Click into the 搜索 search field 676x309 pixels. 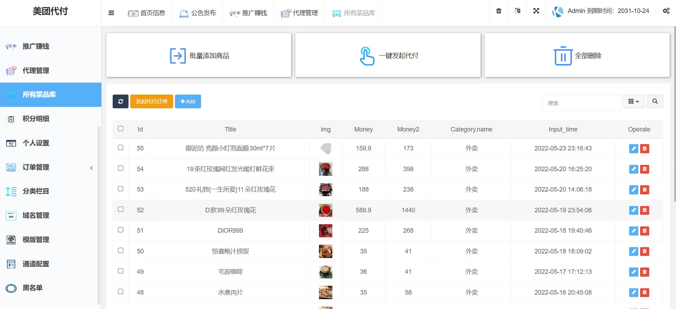tap(581, 103)
